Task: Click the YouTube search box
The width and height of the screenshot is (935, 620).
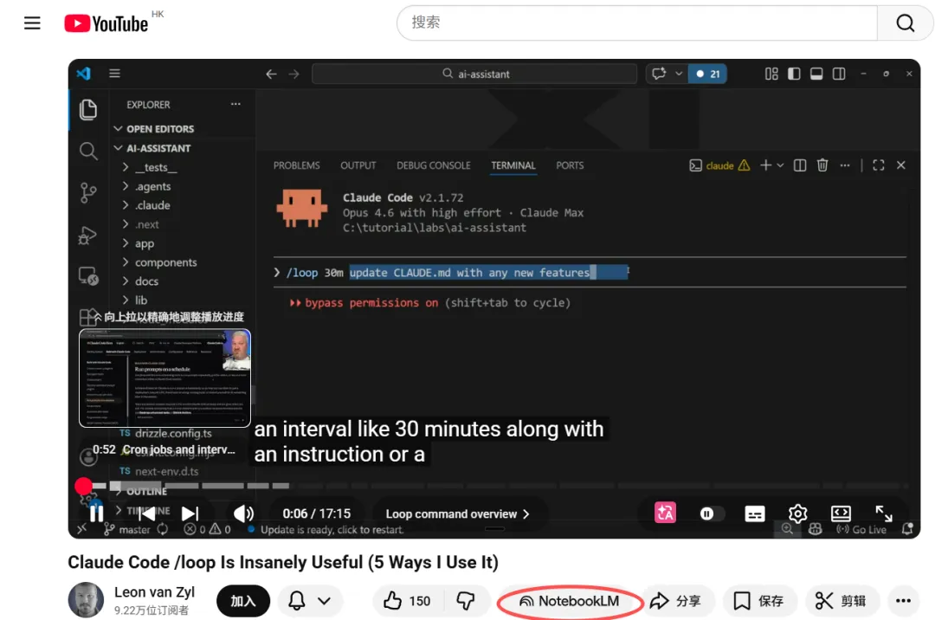Action: (637, 23)
